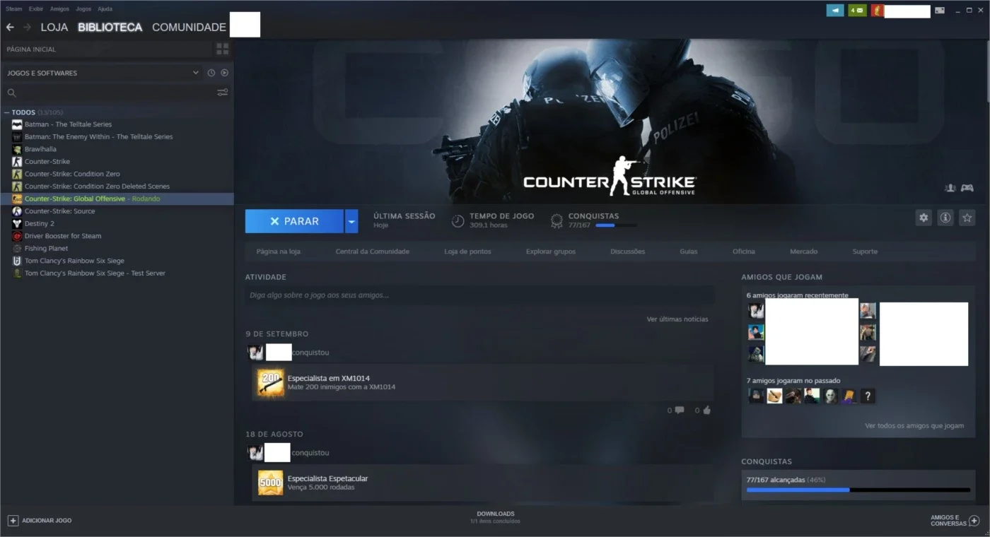The width and height of the screenshot is (990, 537).
Task: Click the multiplayer people icon on banner
Action: 950,188
